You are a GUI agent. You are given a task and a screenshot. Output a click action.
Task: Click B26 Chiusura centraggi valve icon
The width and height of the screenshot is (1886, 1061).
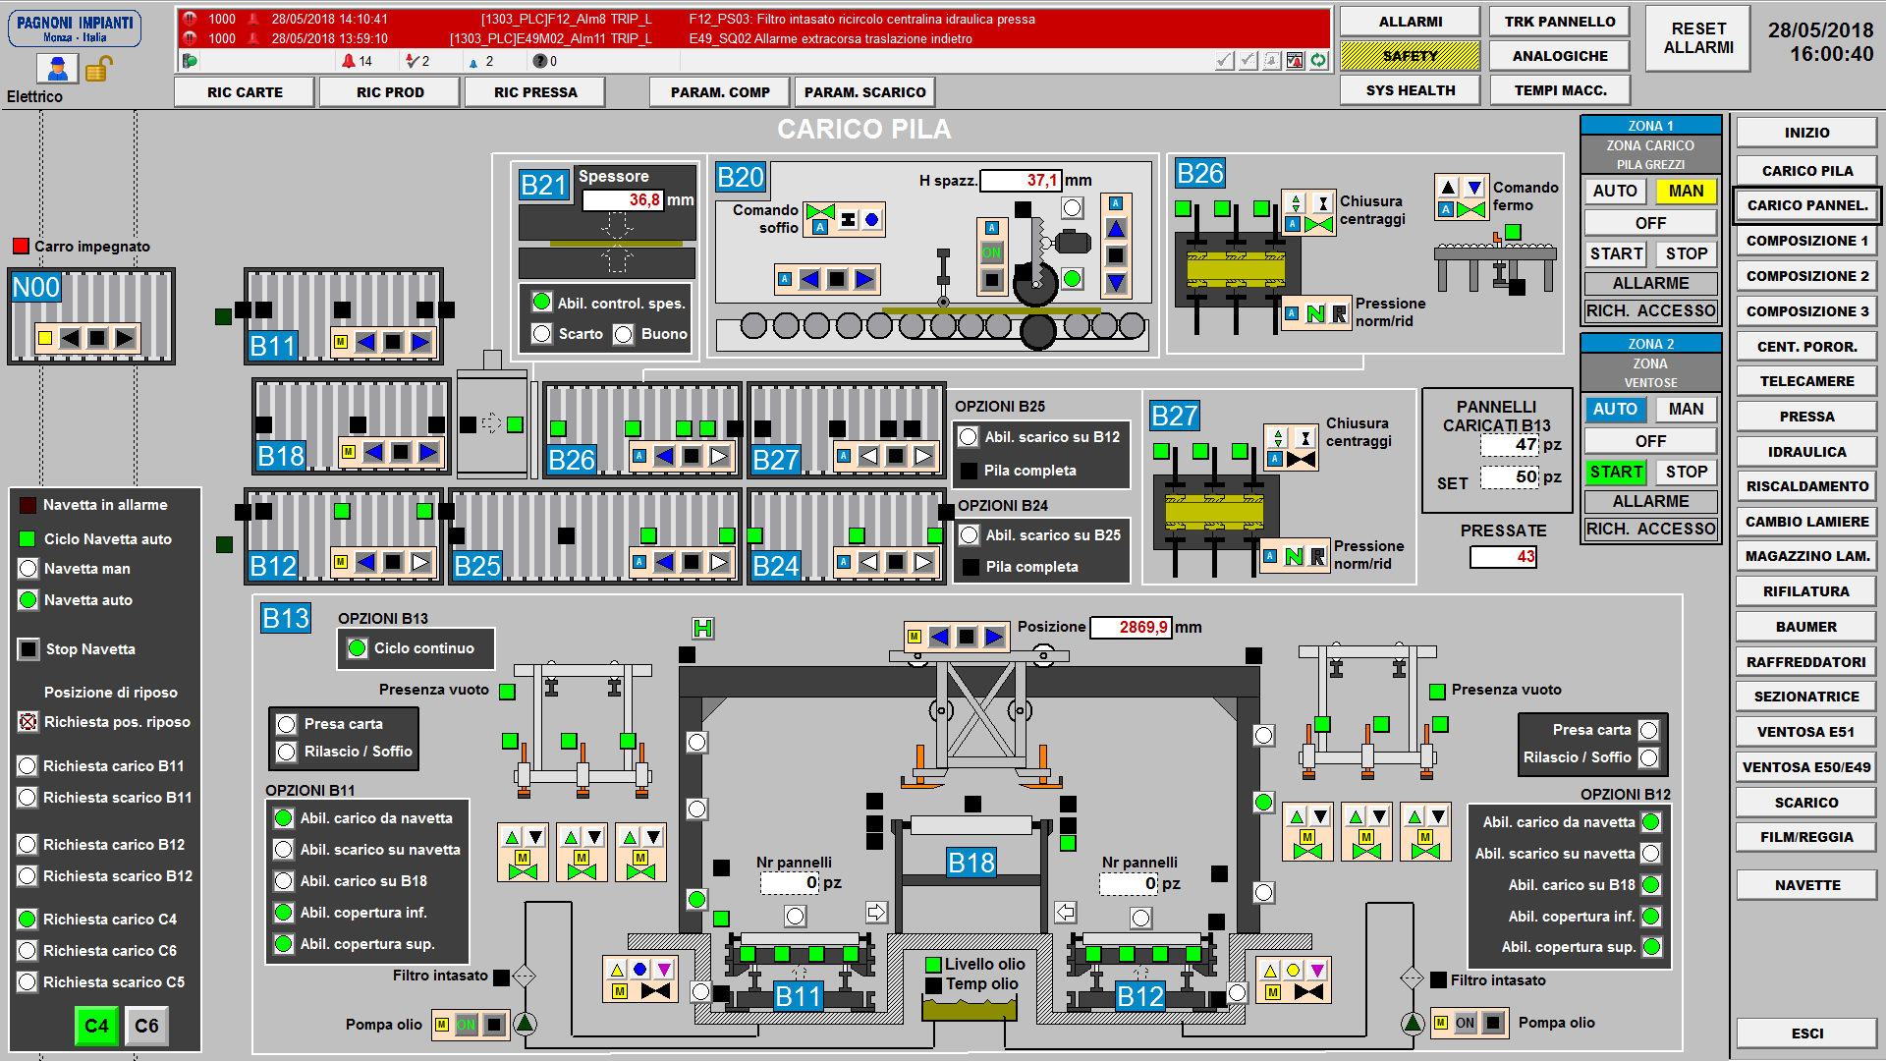tap(1320, 224)
